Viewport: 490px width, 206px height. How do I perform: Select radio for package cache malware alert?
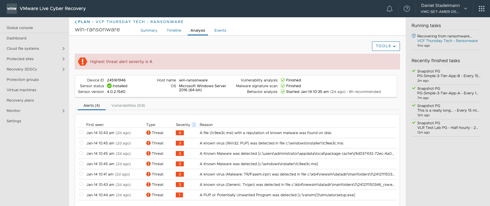point(81,153)
